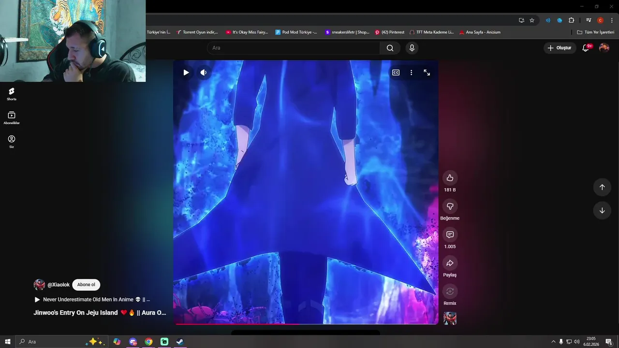Subscribe with the Abone ol button

86,285
